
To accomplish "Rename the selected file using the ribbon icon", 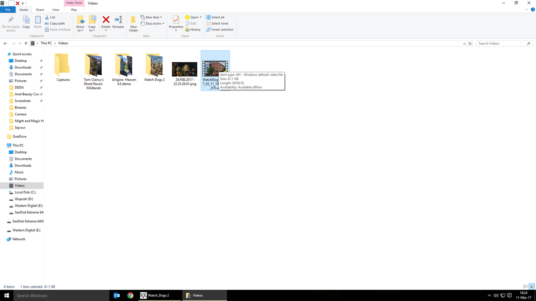I will click(118, 21).
